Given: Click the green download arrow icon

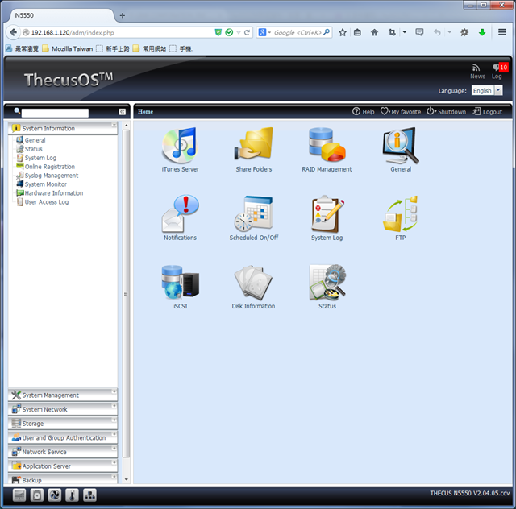Looking at the screenshot, I should coord(482,32).
